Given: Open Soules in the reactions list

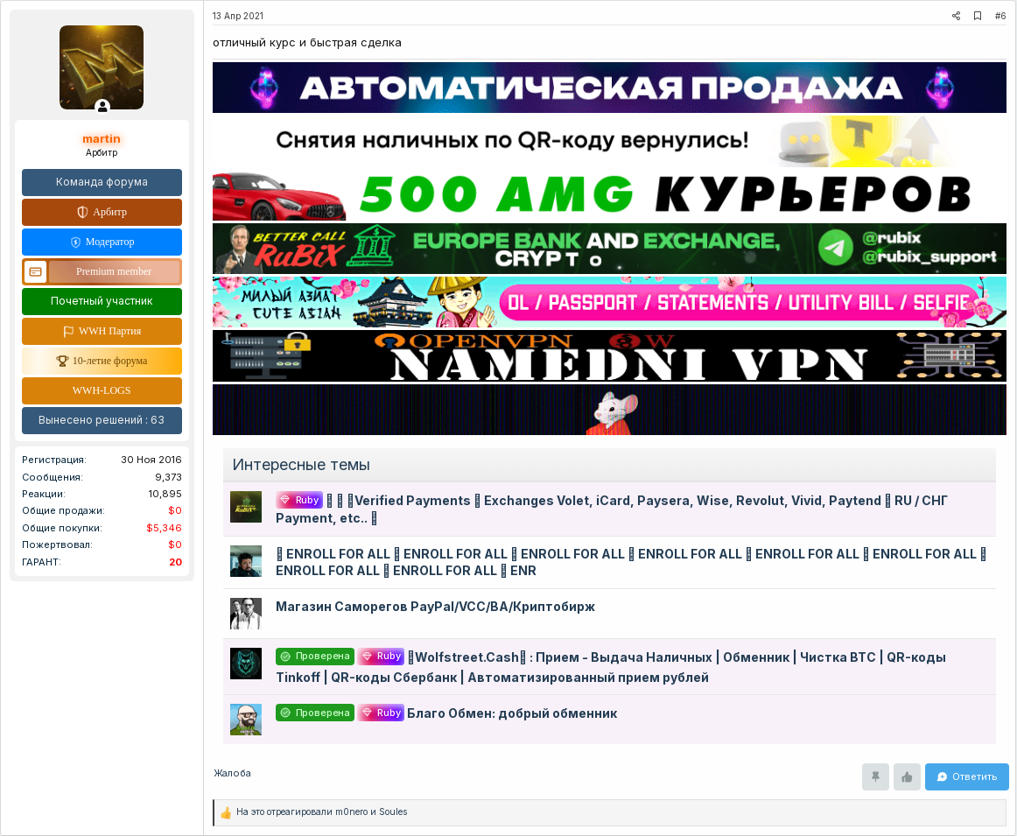Looking at the screenshot, I should (393, 812).
